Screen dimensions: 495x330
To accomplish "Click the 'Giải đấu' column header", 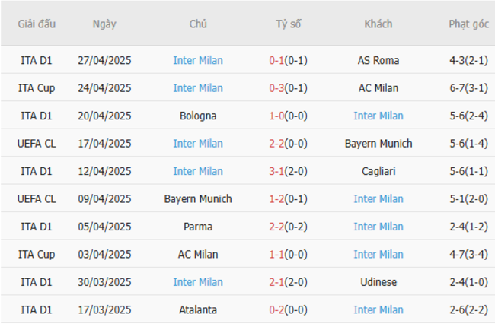I will click(37, 24).
